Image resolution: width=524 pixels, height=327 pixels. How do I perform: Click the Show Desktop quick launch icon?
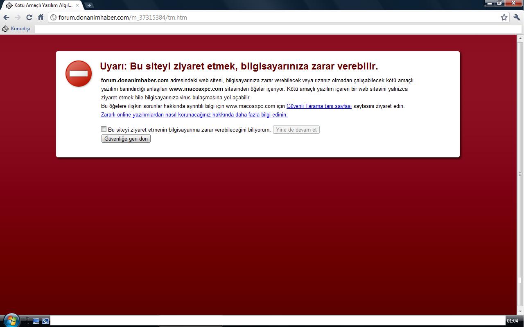click(36, 321)
